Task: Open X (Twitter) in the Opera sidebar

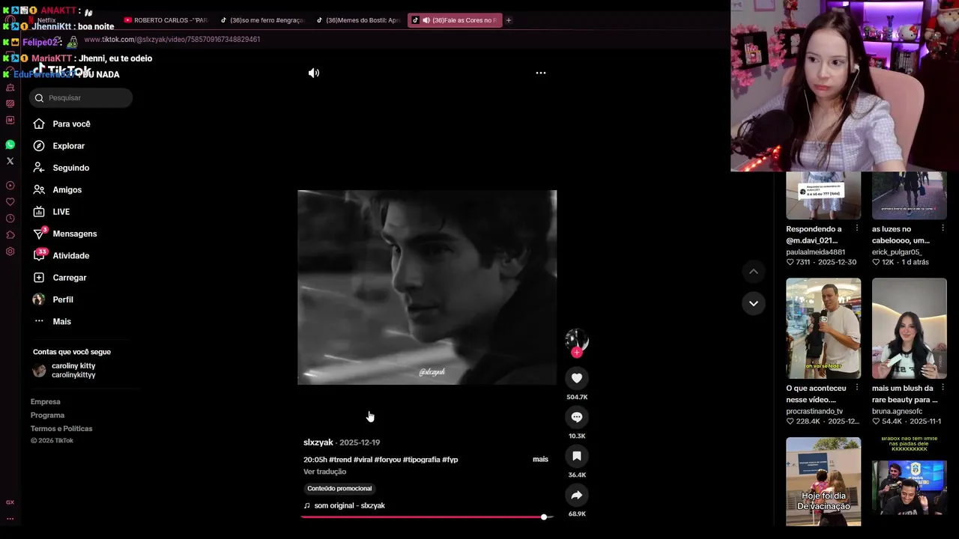Action: click(10, 161)
